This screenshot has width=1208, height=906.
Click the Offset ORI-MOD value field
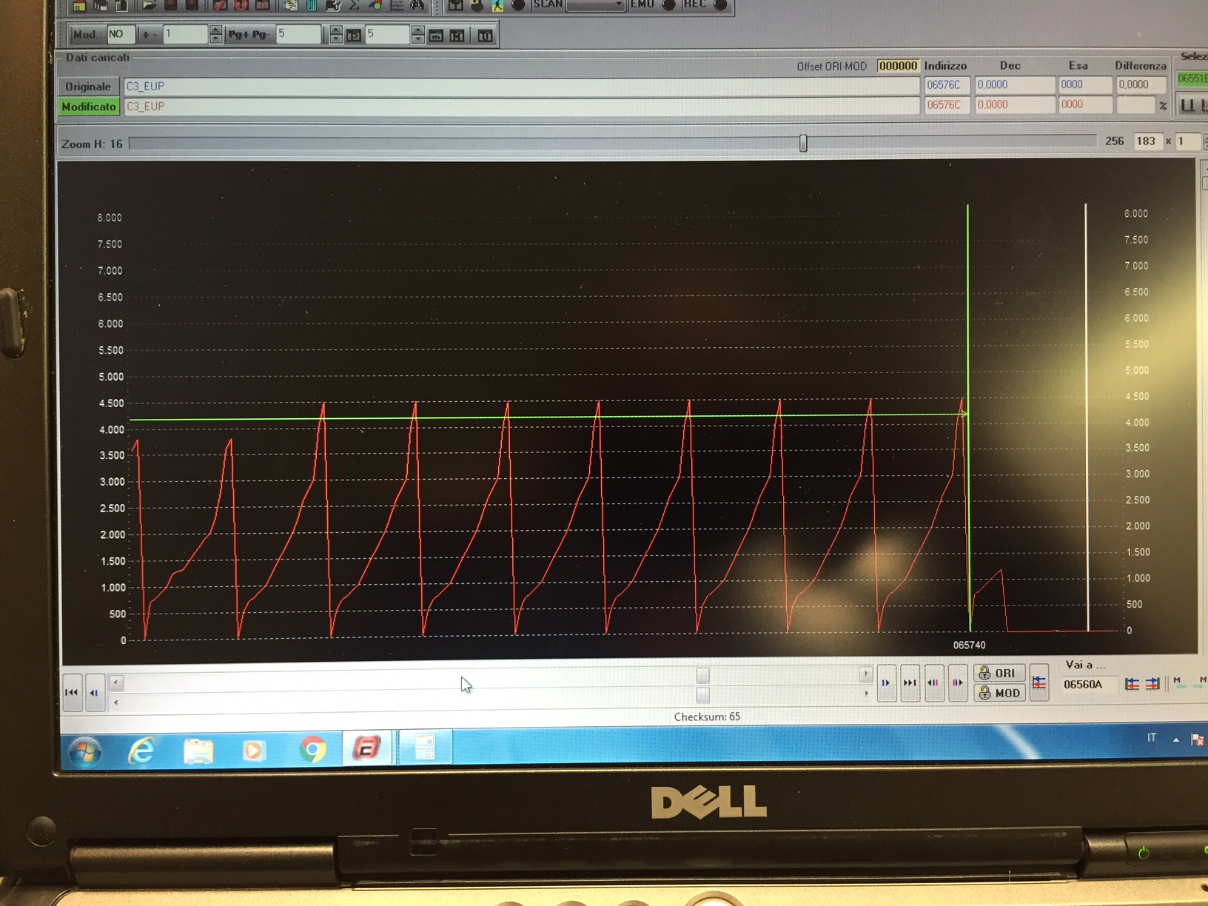(x=897, y=66)
